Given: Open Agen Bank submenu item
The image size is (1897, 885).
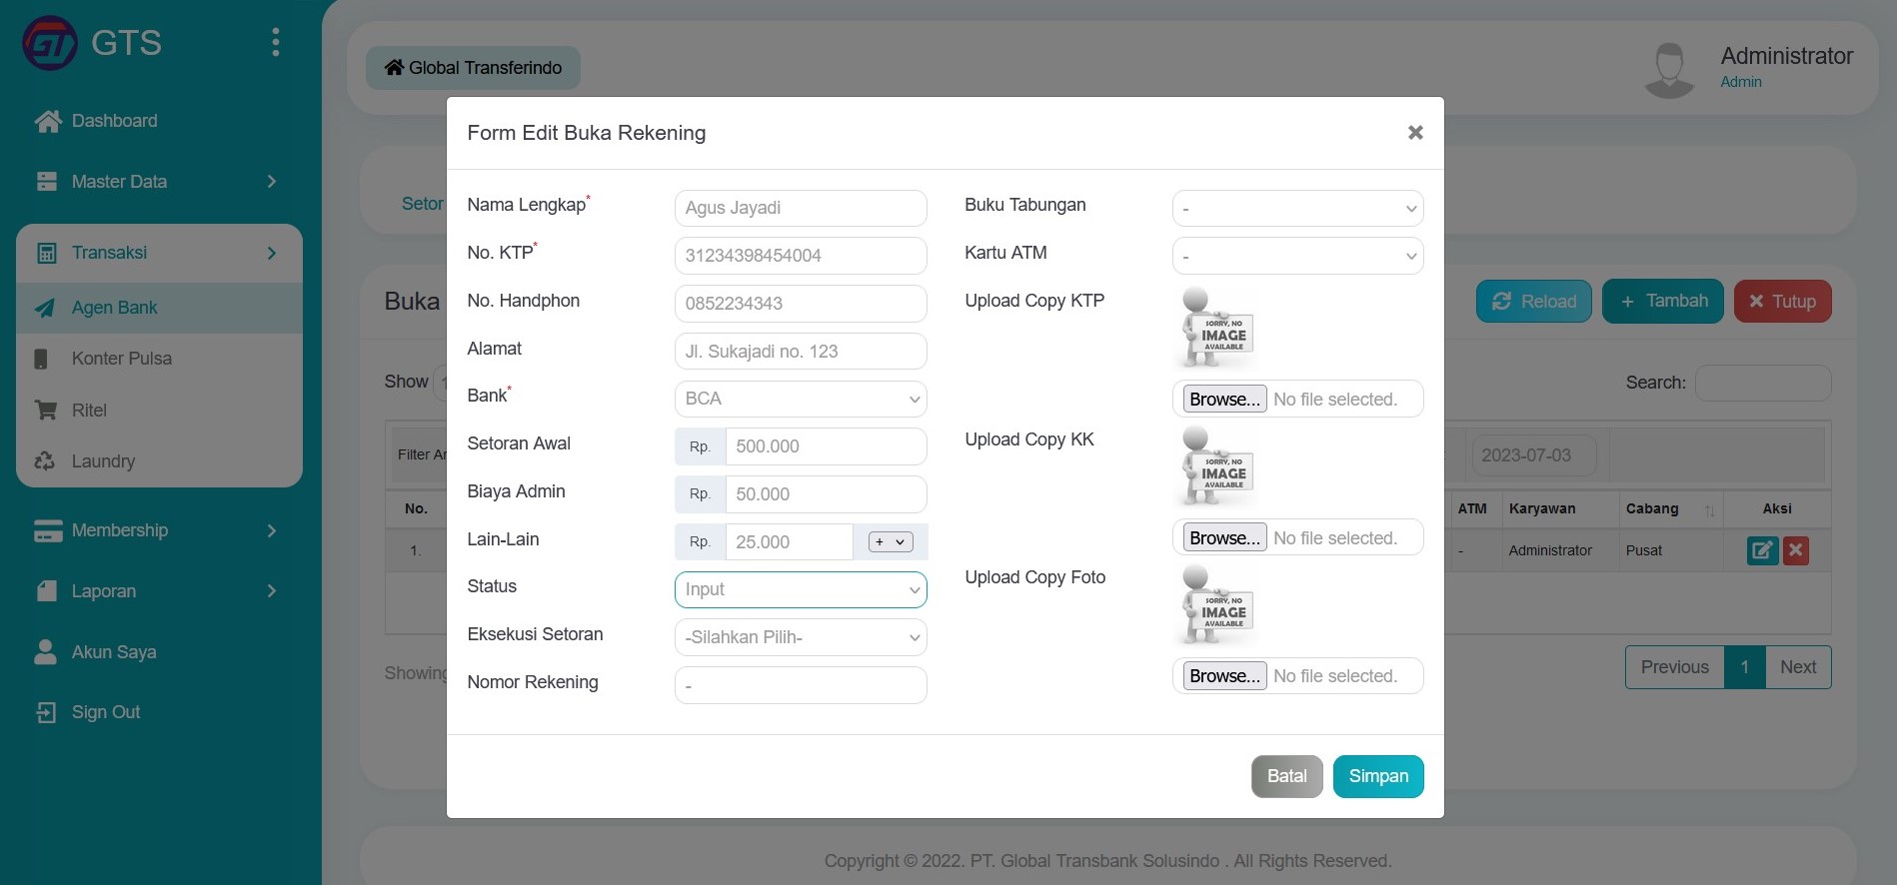Looking at the screenshot, I should [x=159, y=308].
